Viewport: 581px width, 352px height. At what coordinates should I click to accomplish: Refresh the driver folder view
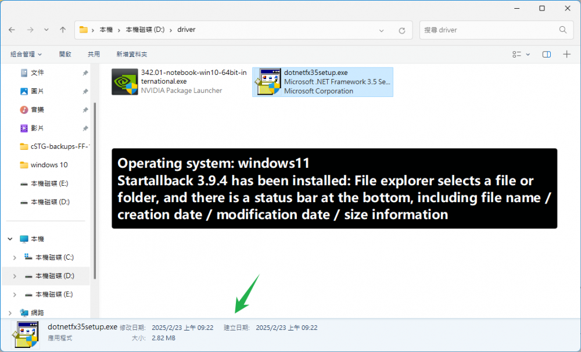coord(401,30)
